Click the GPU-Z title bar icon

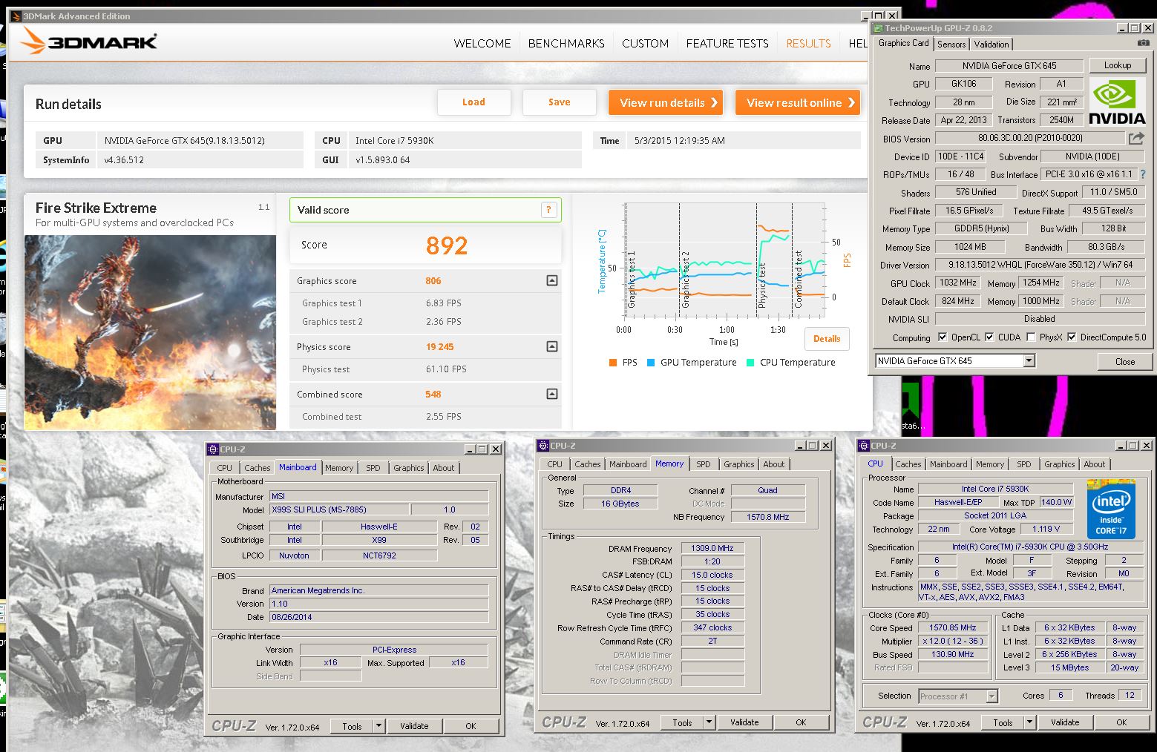click(878, 28)
